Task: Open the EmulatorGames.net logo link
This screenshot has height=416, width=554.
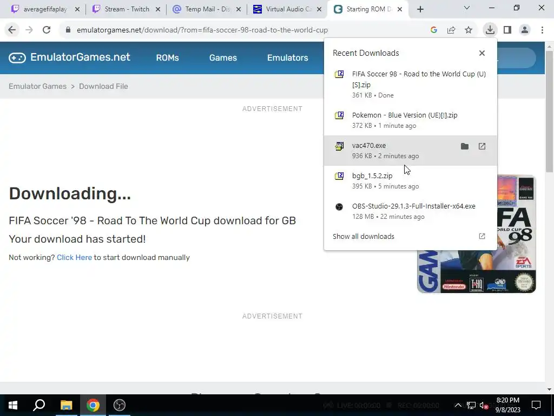Action: coord(70,57)
